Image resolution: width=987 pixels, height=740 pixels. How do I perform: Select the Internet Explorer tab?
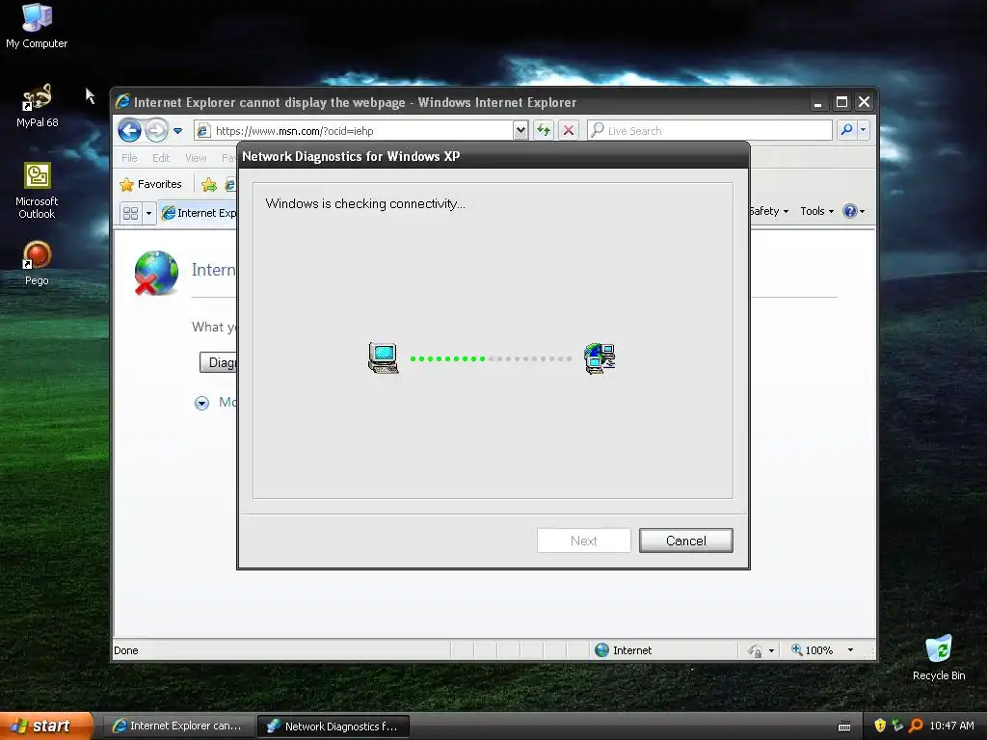coord(199,213)
